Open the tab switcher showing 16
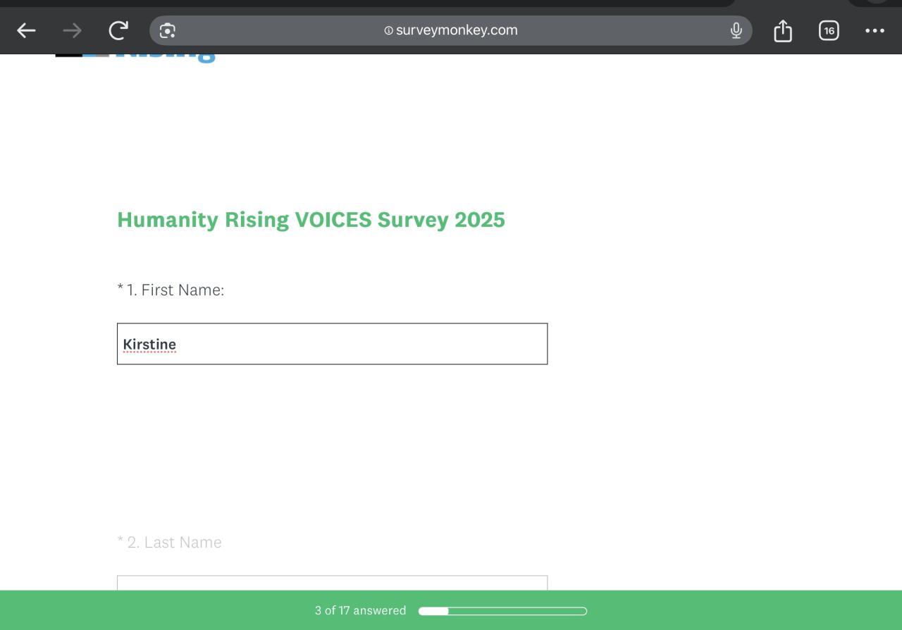Viewport: 902px width, 630px height. coord(829,30)
